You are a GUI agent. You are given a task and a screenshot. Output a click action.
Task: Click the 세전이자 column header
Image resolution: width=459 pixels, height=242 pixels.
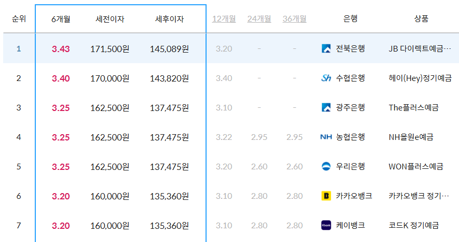coord(110,19)
